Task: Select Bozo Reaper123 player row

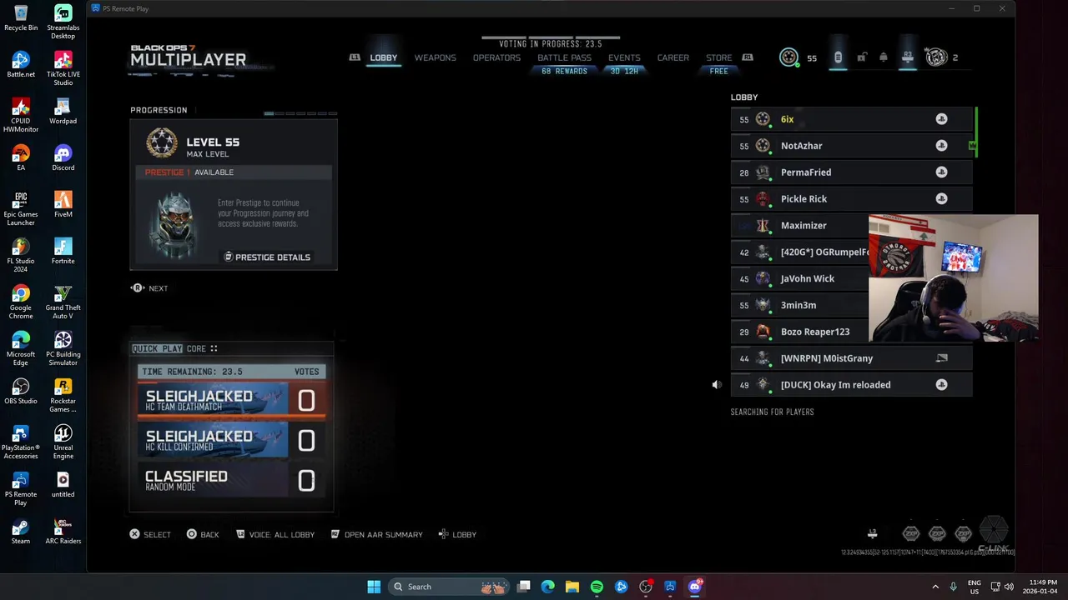Action: tap(799, 332)
